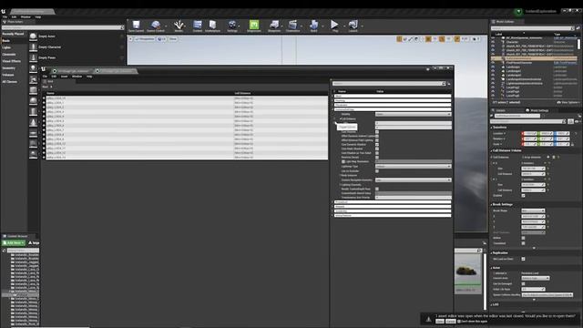Screen dimensions: 583x328
Task: Click search field in asset property panel
Action: coord(389,84)
